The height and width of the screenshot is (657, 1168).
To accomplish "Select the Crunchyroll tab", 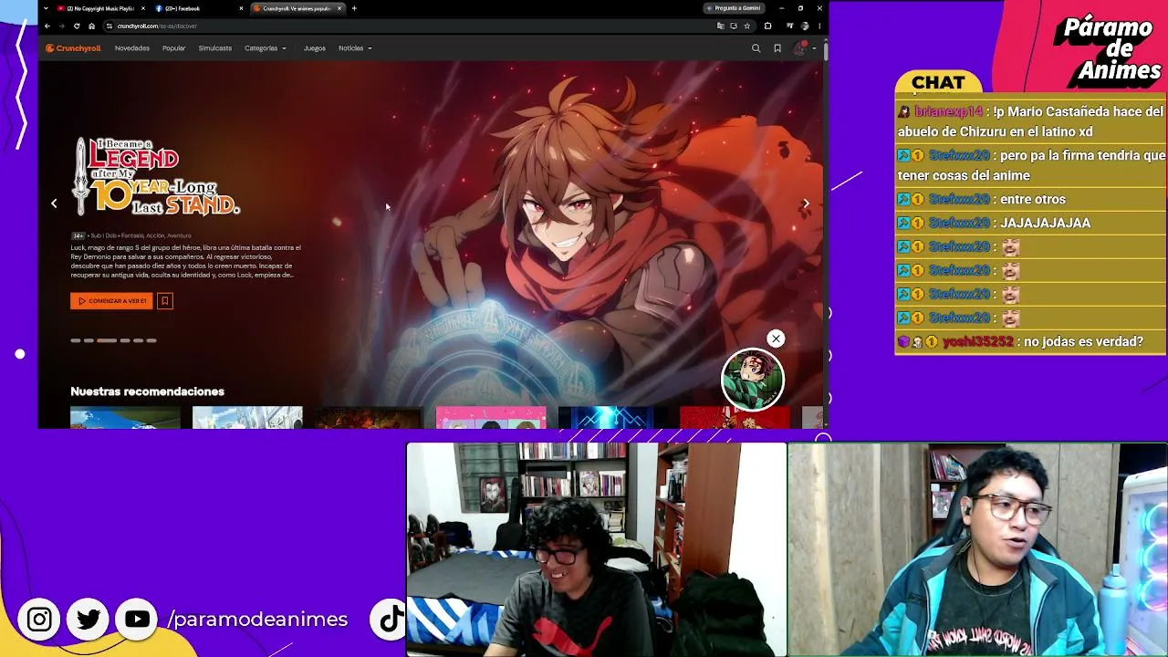I will coord(298,8).
